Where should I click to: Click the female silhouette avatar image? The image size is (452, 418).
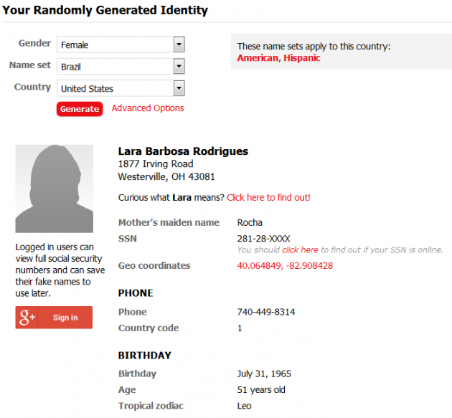point(55,189)
